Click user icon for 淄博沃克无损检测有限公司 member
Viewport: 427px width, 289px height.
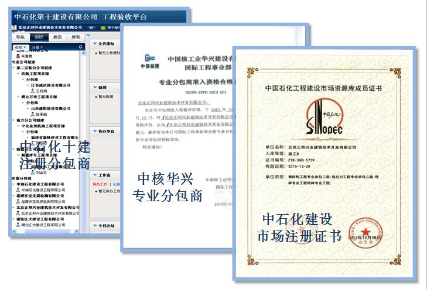18,201
